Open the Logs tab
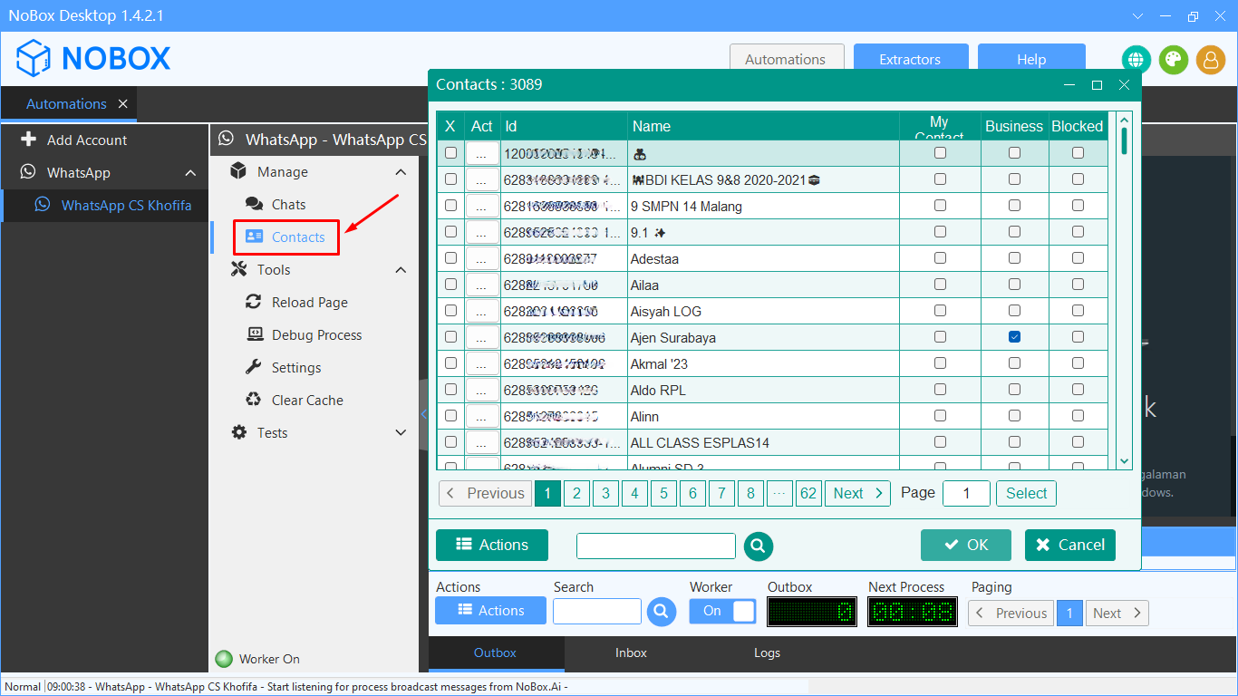Viewport: 1238px width, 696px height. [767, 652]
